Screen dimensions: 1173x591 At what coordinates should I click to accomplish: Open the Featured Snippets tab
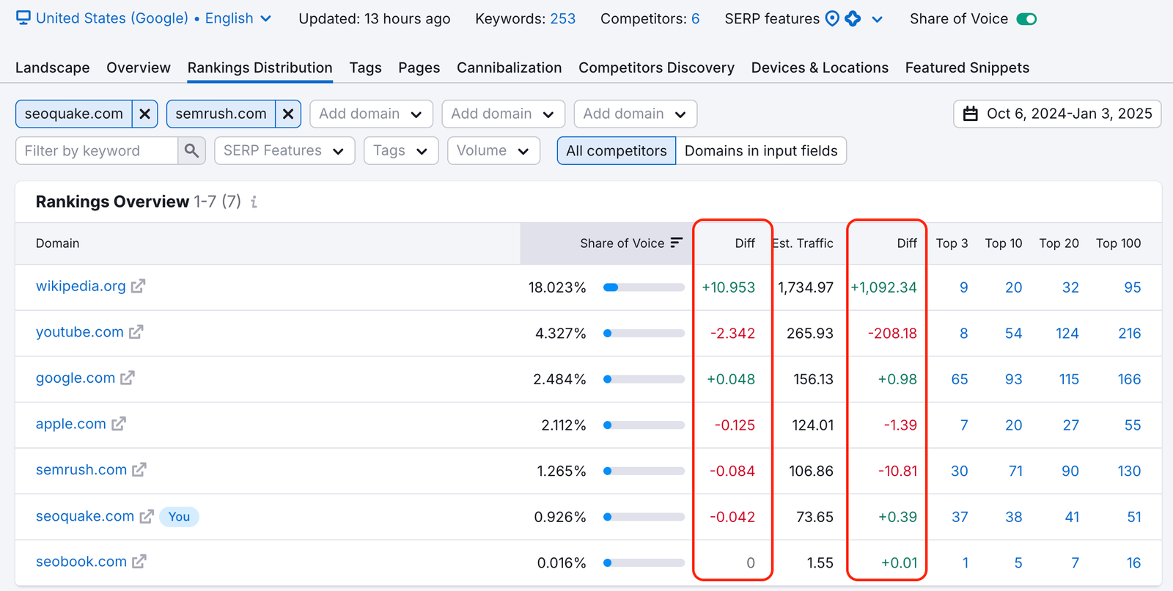966,67
